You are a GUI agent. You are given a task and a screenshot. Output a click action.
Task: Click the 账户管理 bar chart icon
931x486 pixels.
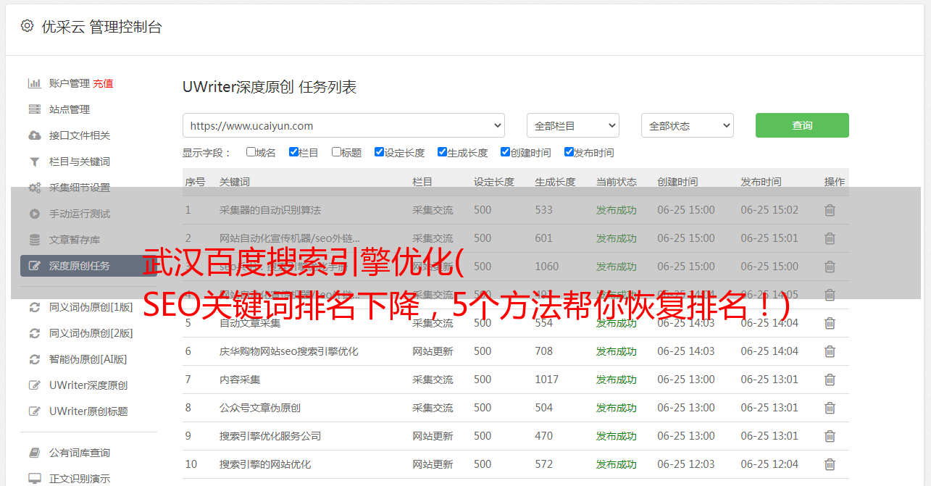pyautogui.click(x=34, y=83)
